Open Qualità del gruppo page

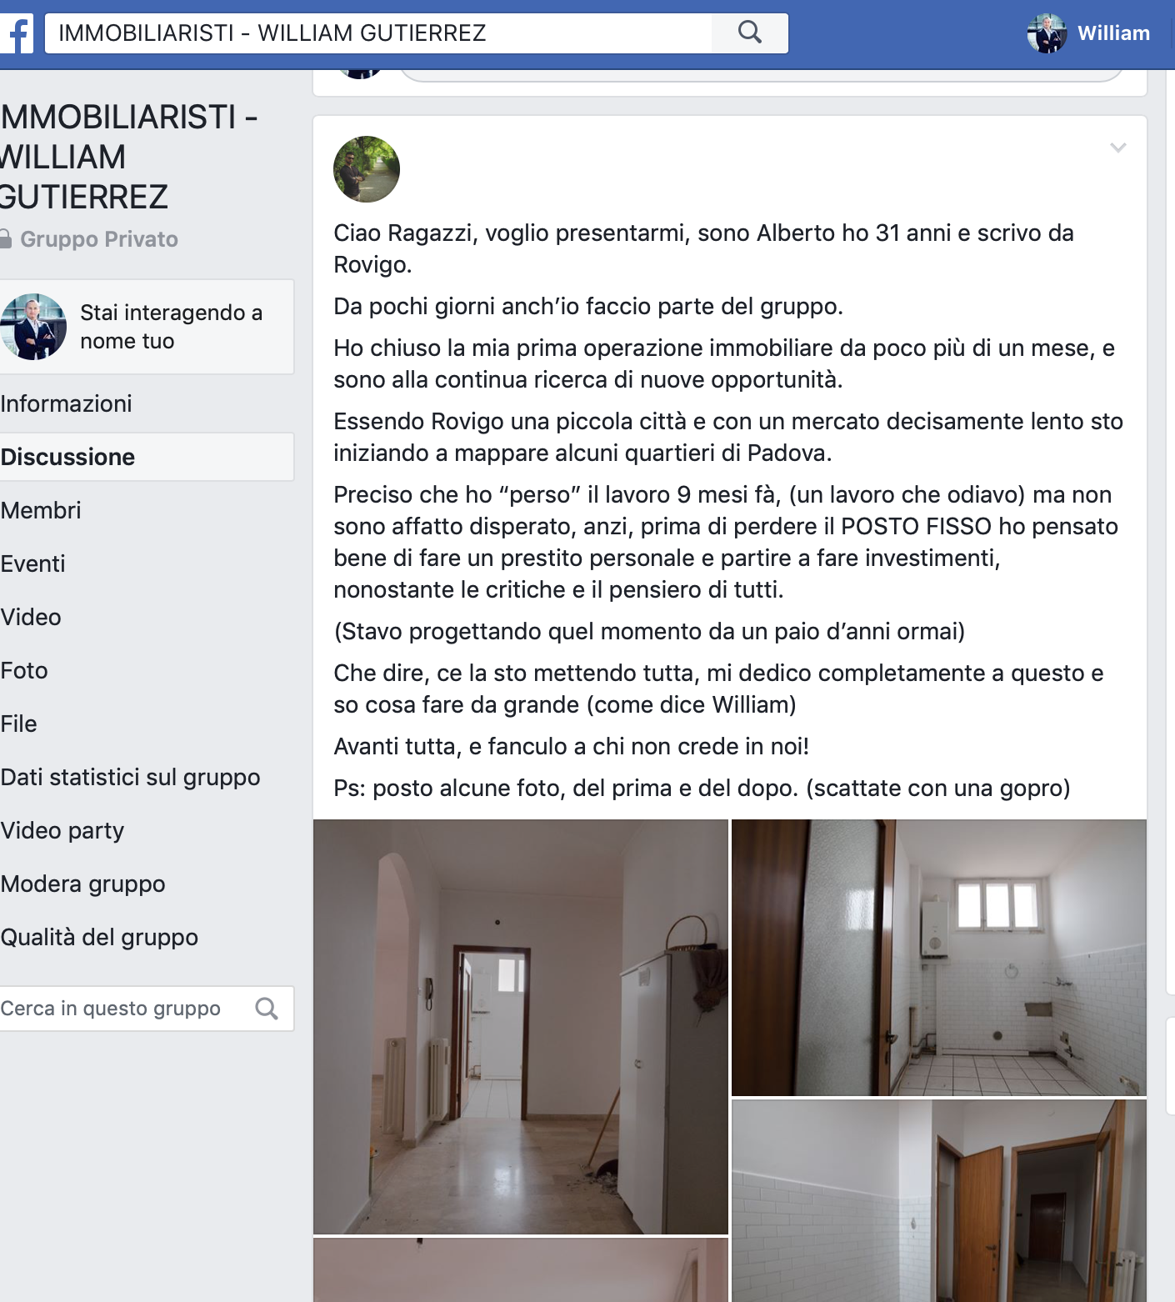99,937
